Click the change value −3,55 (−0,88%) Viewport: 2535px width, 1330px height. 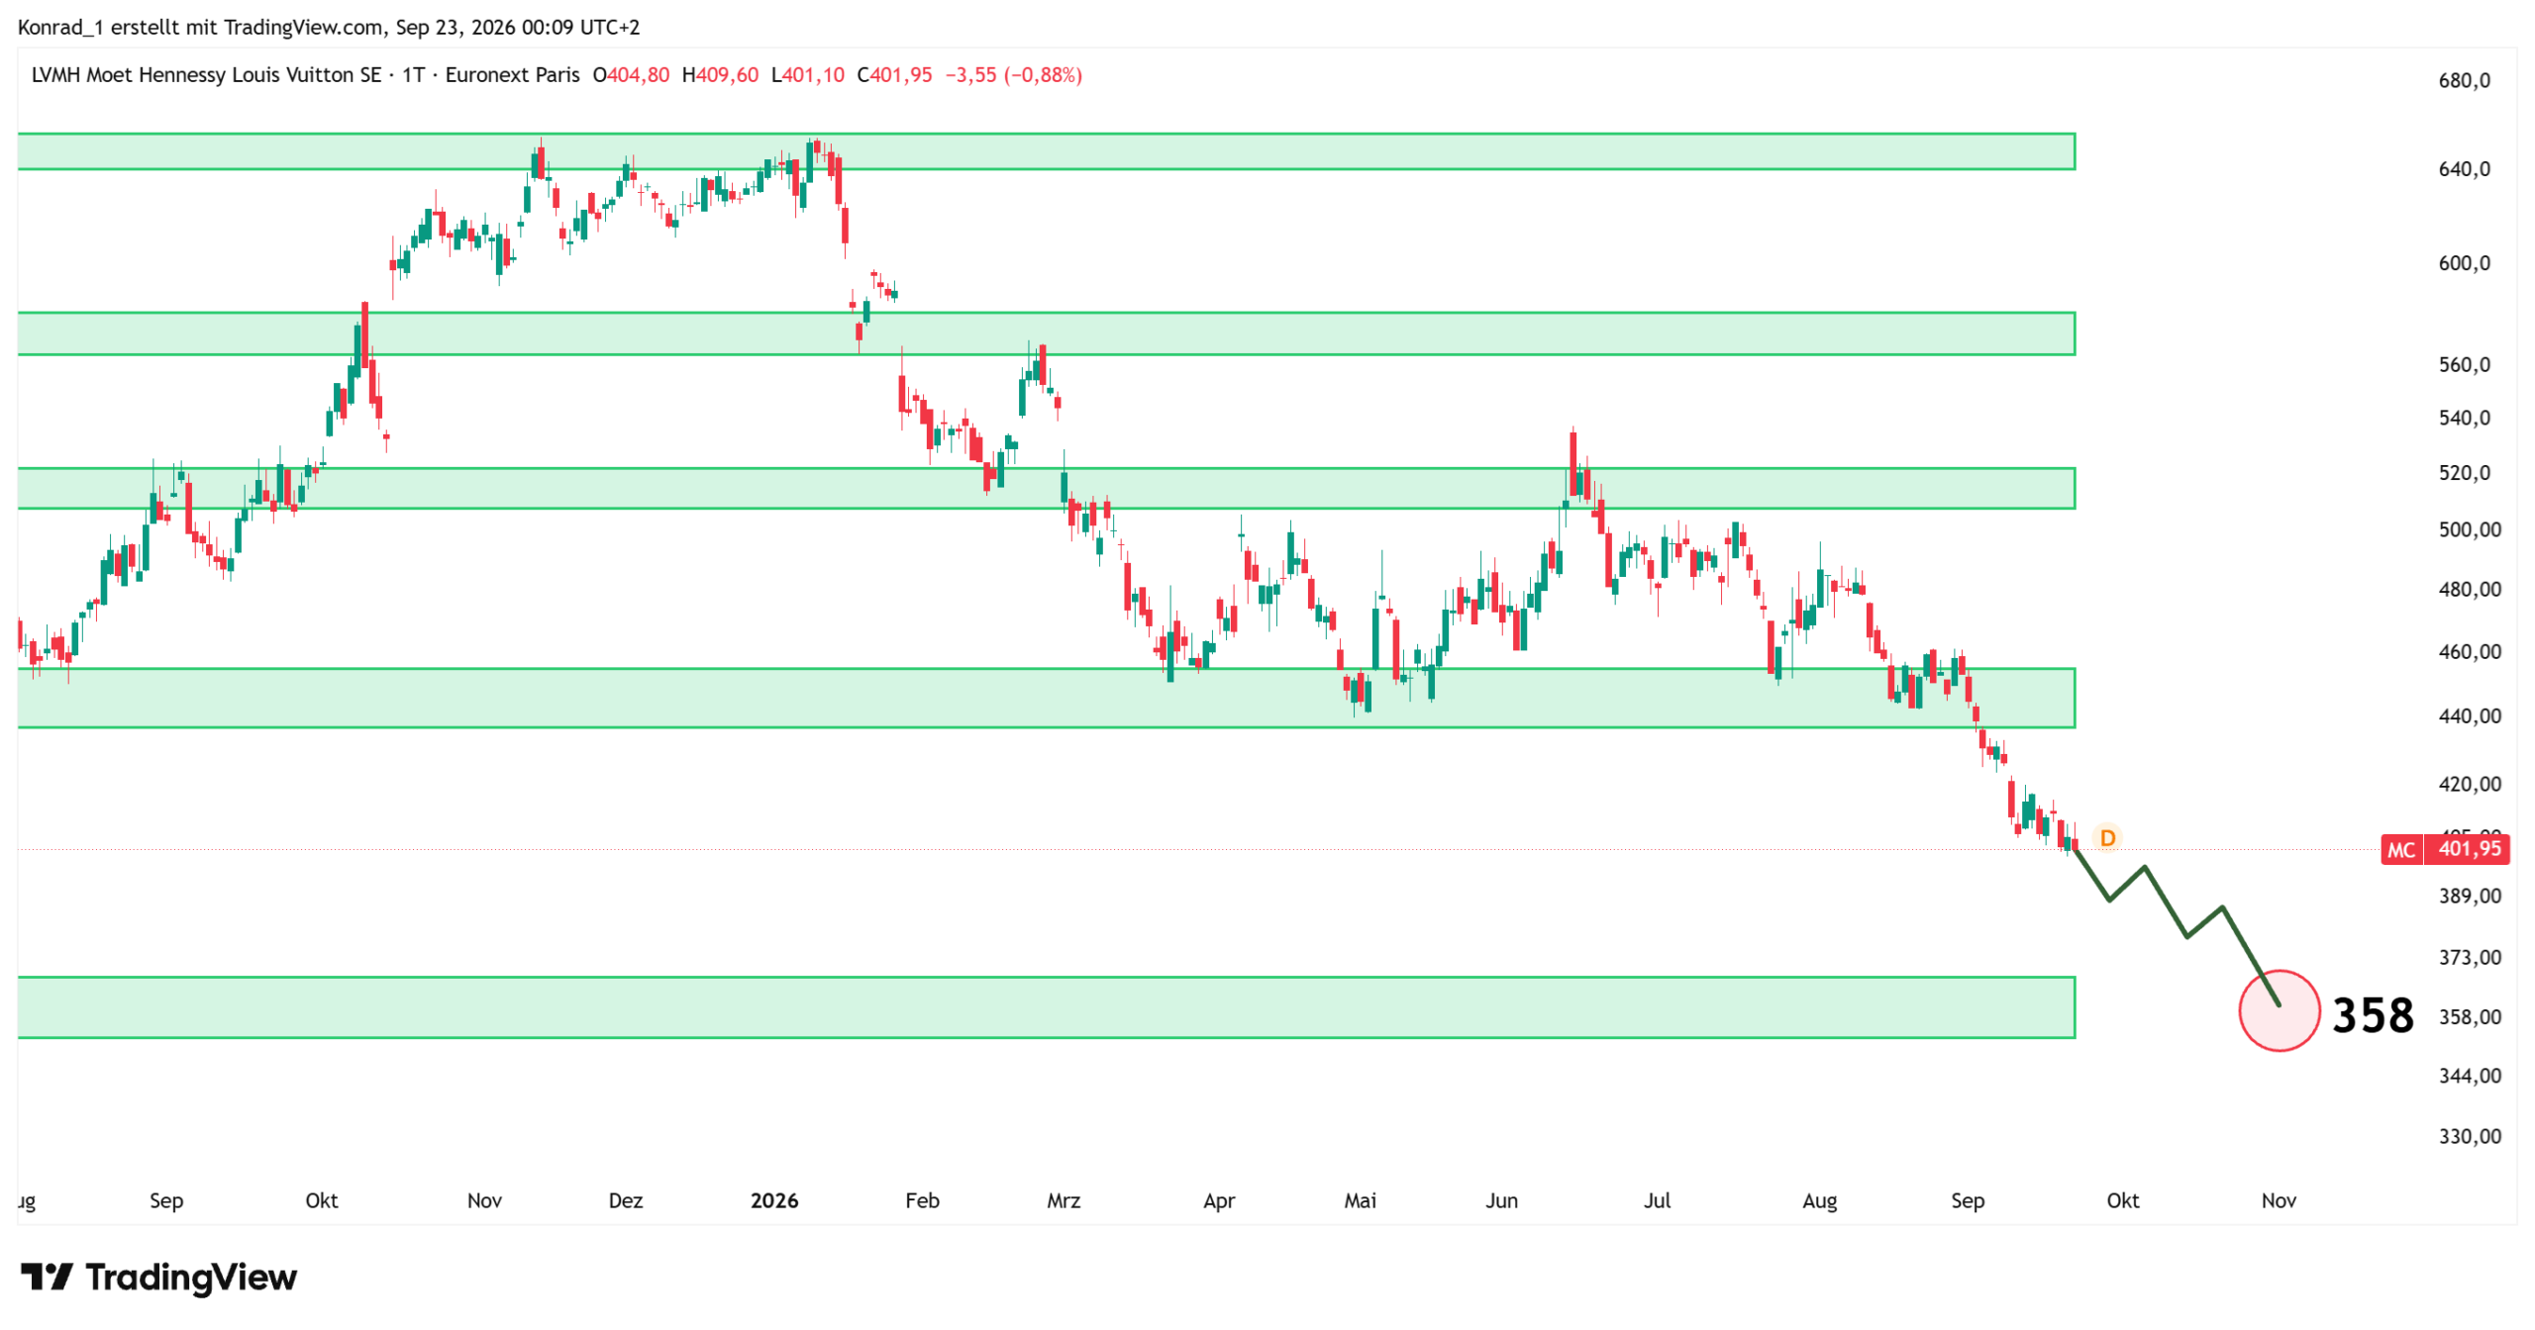[x=1013, y=75]
